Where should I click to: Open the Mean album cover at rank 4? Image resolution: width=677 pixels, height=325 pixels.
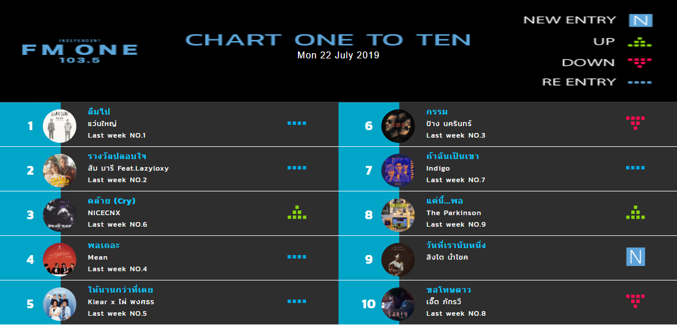(60, 260)
